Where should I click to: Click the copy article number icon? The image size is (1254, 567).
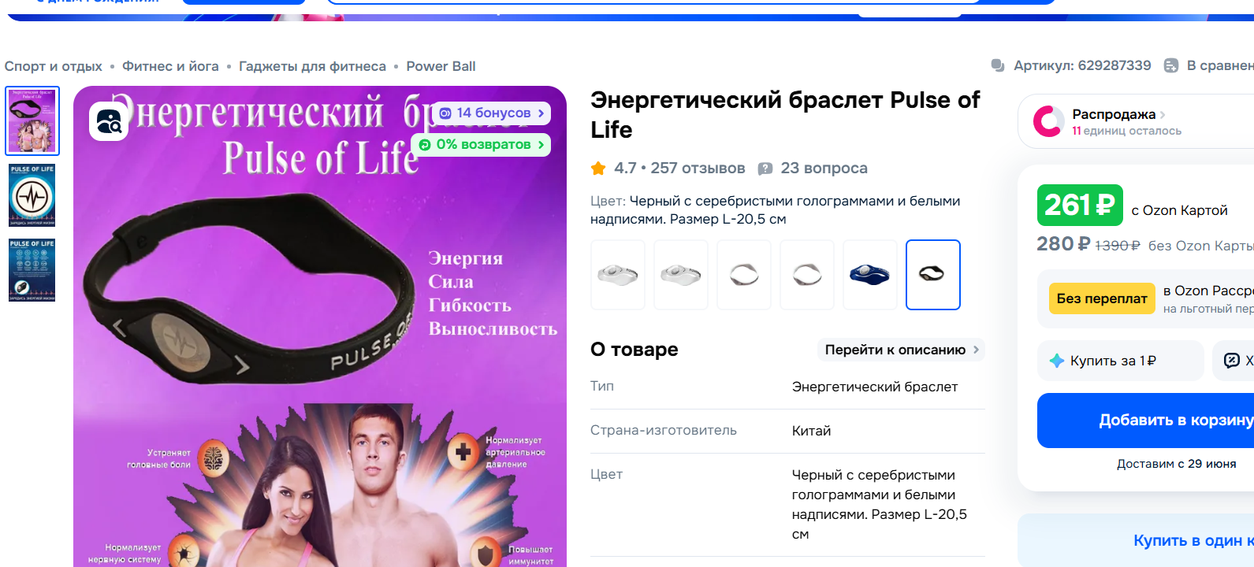(998, 65)
